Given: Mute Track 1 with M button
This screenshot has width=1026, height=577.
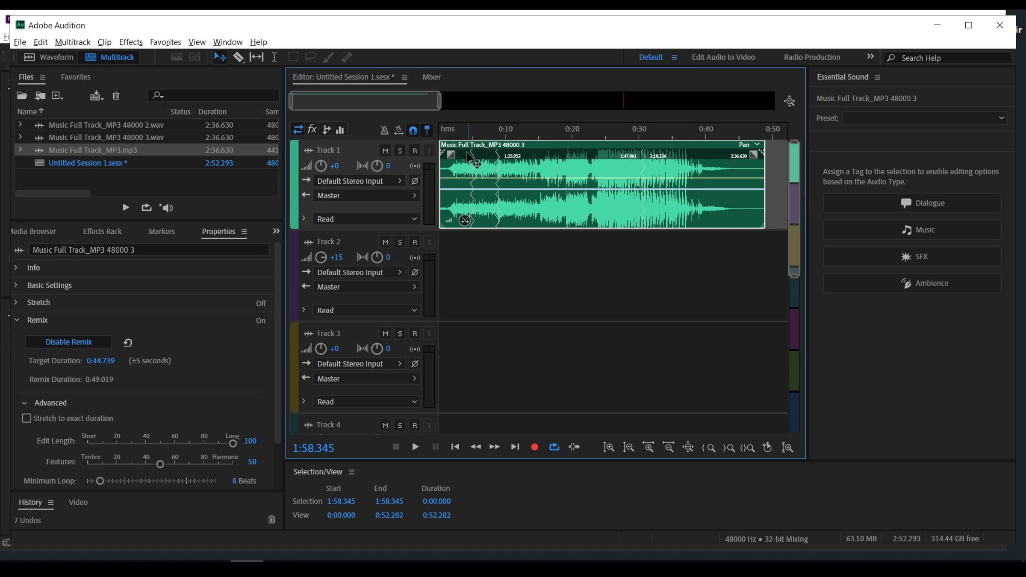Looking at the screenshot, I should click(x=385, y=150).
